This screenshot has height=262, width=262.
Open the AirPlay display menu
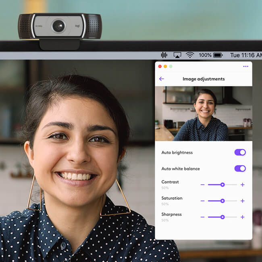click(177, 55)
